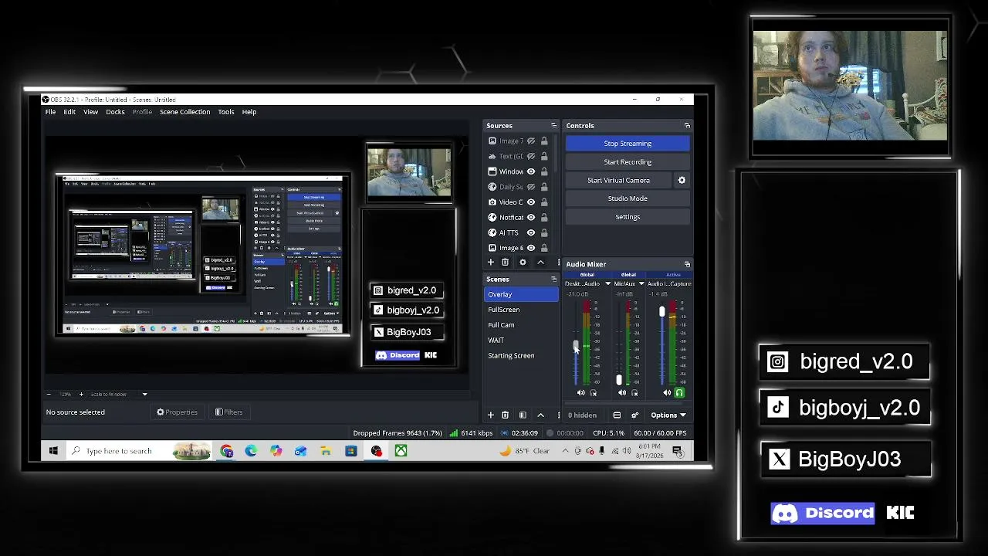Screen dimensions: 988x556
Task: Enable Studio Mode
Action: point(628,198)
